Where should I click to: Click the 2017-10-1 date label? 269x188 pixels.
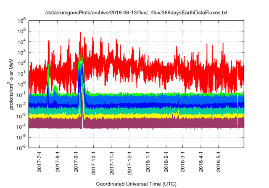pos(93,163)
